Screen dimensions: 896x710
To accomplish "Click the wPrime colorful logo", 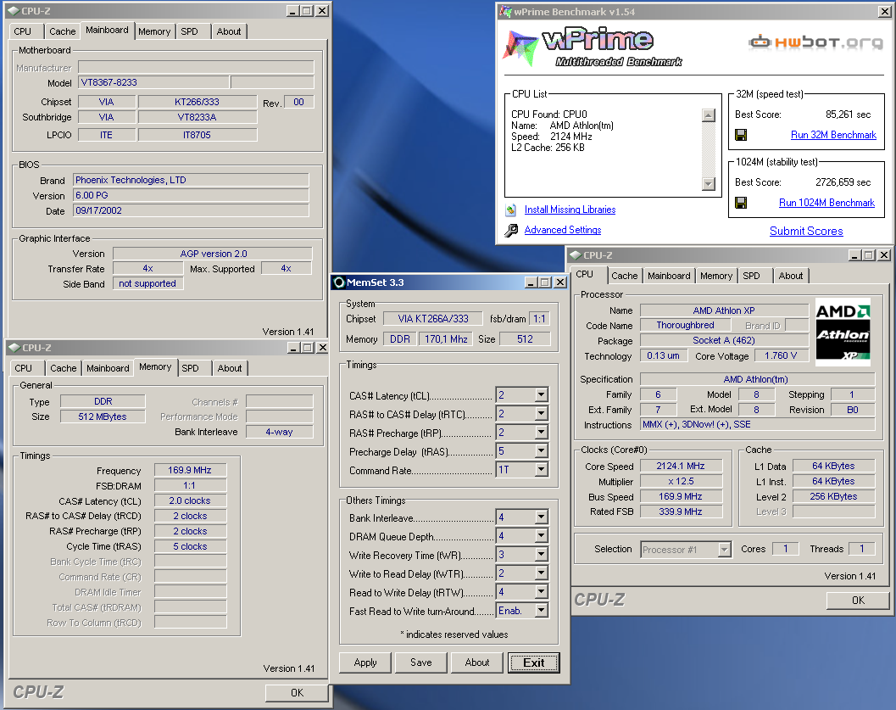I will point(520,48).
